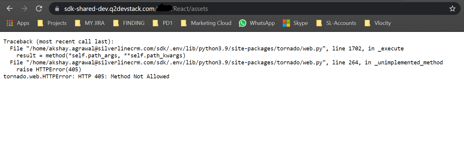This screenshot has height=167, width=464.
Task: Open the Marketing Cloud bookmark folder
Action: [x=206, y=23]
